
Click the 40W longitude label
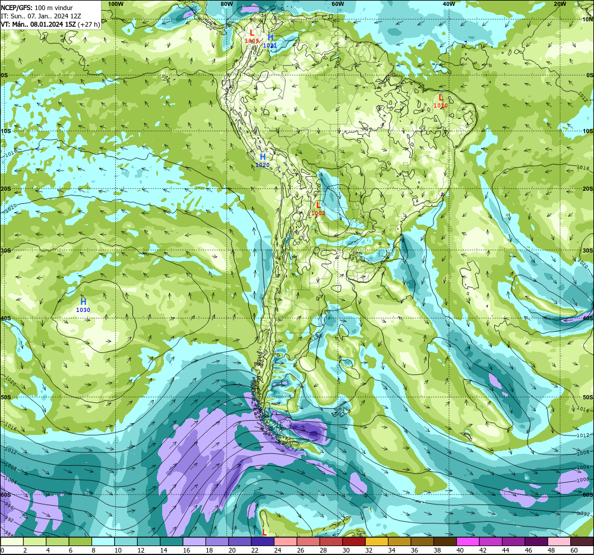449,4
